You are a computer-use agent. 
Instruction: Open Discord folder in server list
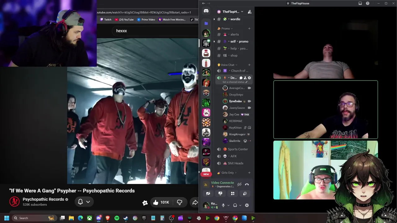pyautogui.click(x=206, y=23)
